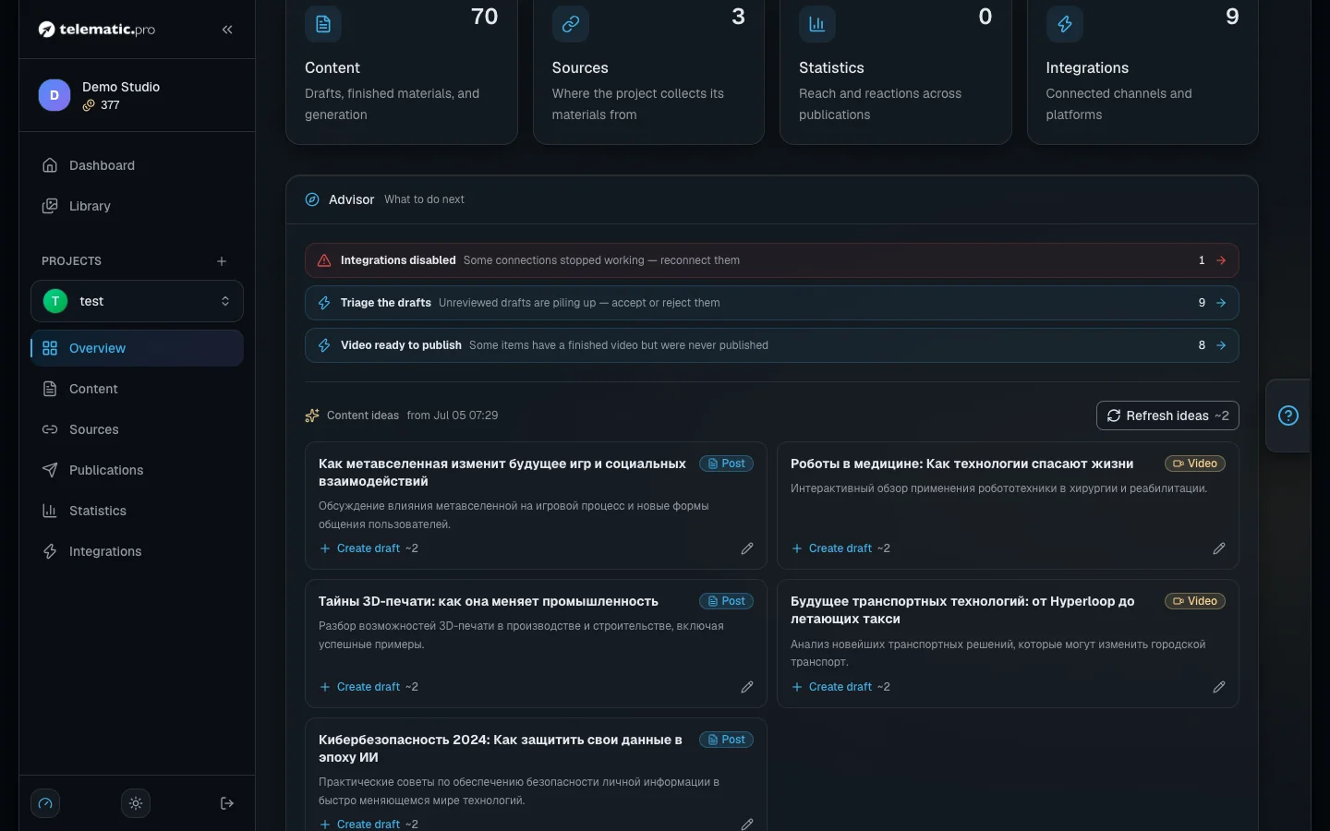Screen dimensions: 1330x831
Task: Click the telematic.pro logo
Action: 97,30
